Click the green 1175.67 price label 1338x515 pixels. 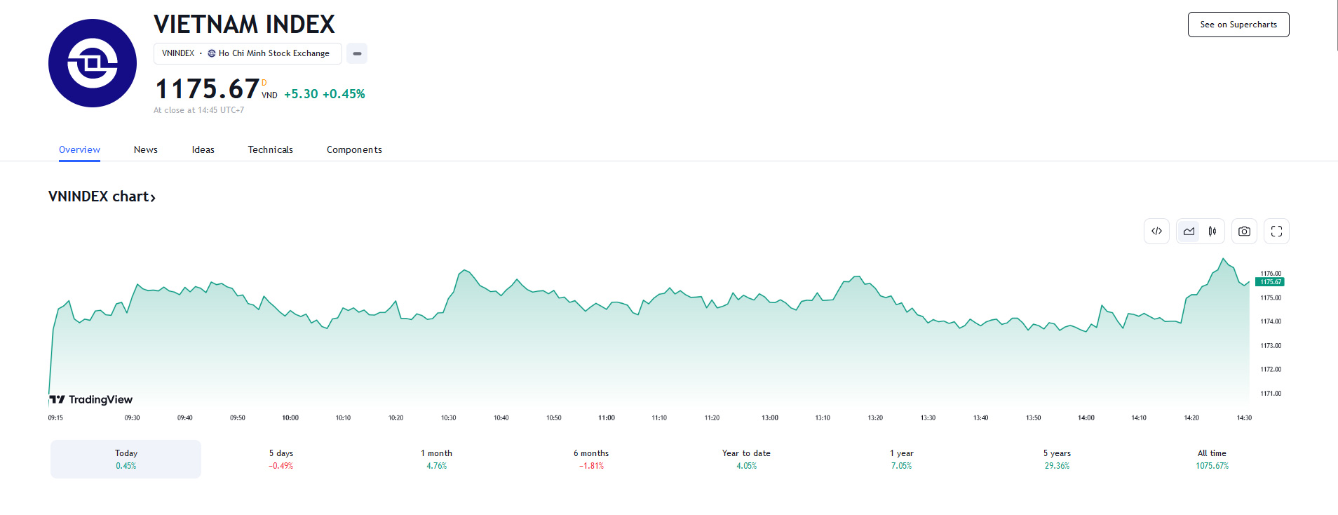tap(1270, 282)
